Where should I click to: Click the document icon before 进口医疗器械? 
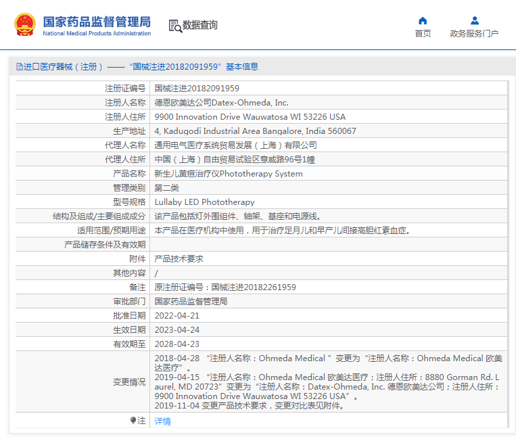click(20, 67)
